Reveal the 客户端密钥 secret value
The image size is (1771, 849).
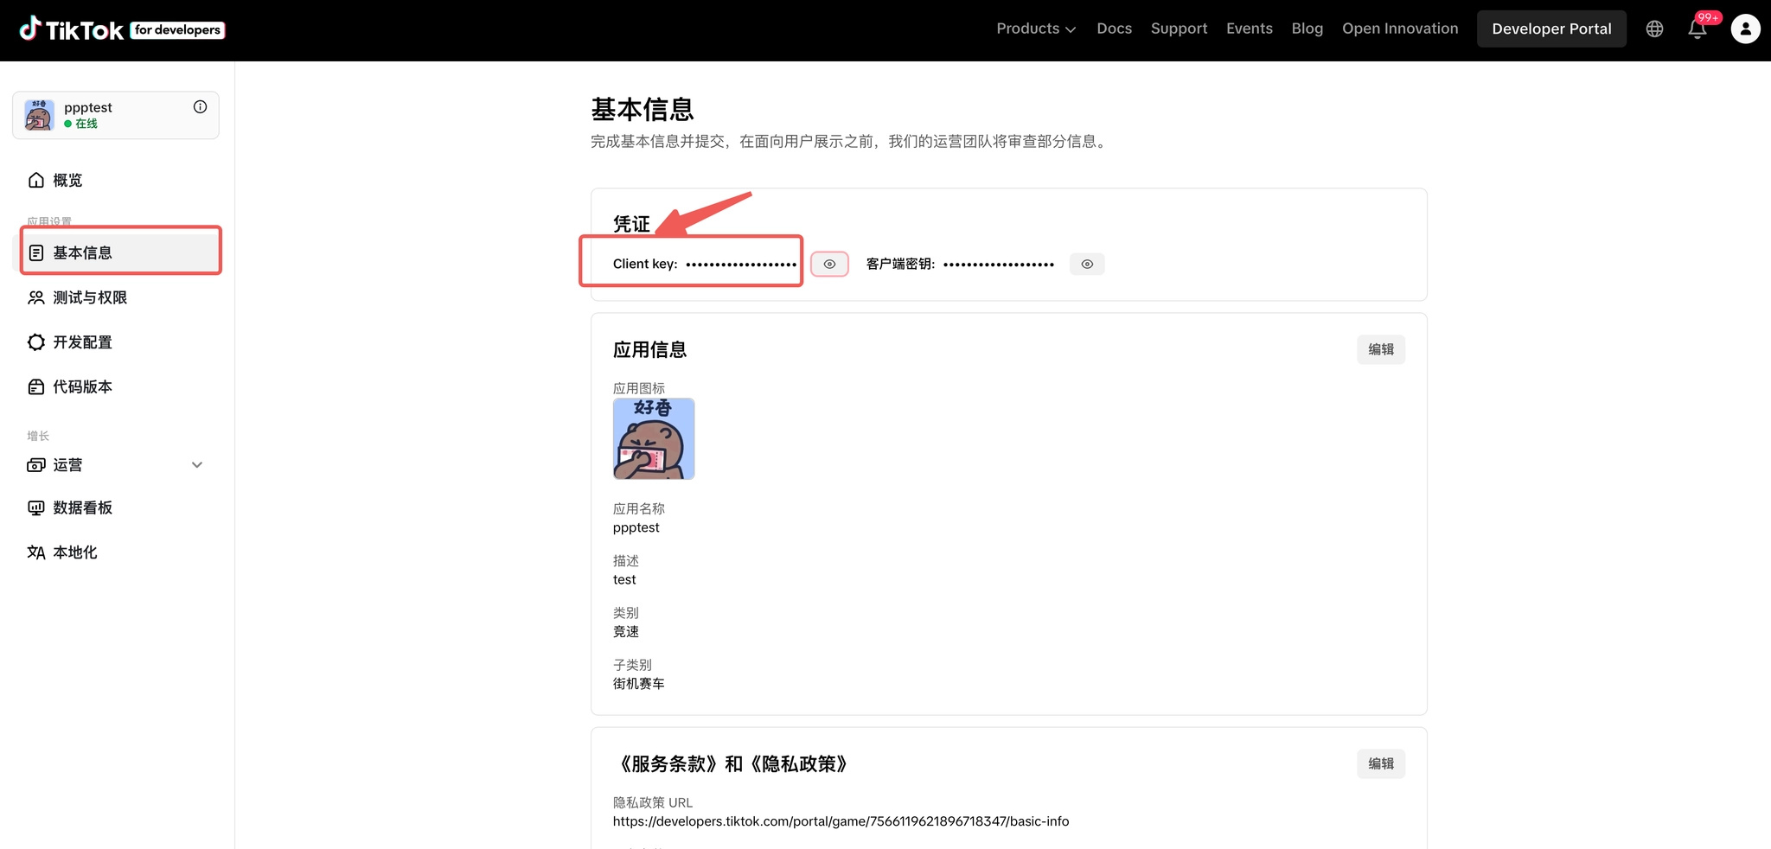pyautogui.click(x=1087, y=264)
